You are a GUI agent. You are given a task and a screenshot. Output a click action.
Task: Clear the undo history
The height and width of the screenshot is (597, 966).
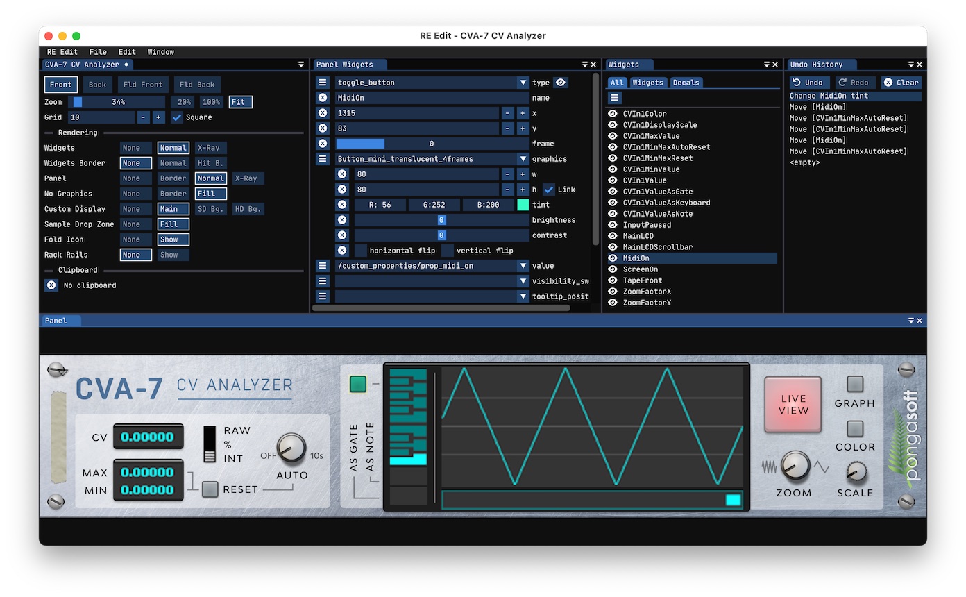[901, 83]
